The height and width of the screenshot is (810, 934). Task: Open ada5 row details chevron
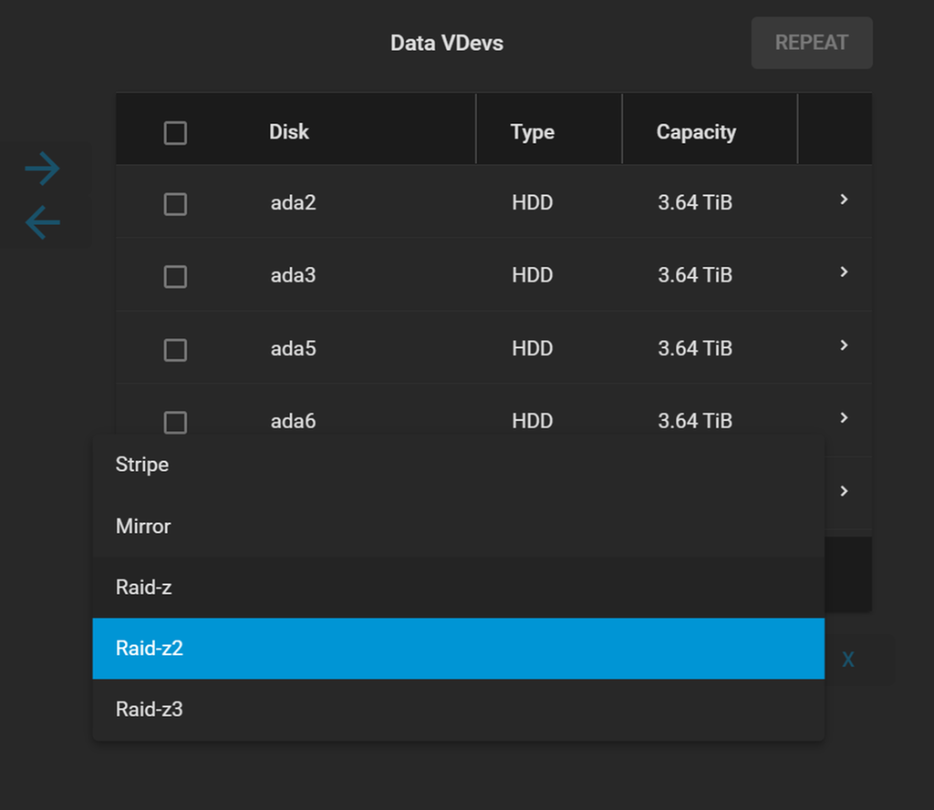tap(844, 345)
